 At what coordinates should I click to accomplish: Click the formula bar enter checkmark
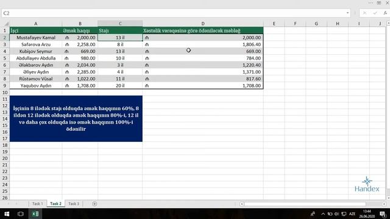(375, 13)
